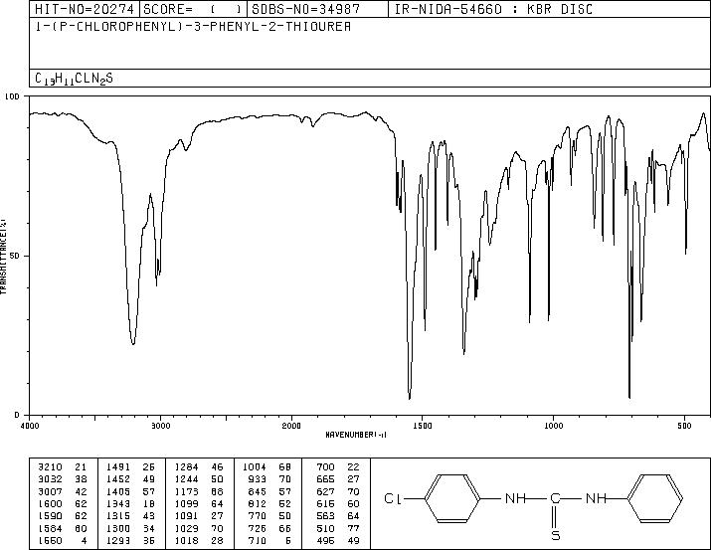Select peak table value 1300
The image size is (711, 550).
tap(118, 528)
